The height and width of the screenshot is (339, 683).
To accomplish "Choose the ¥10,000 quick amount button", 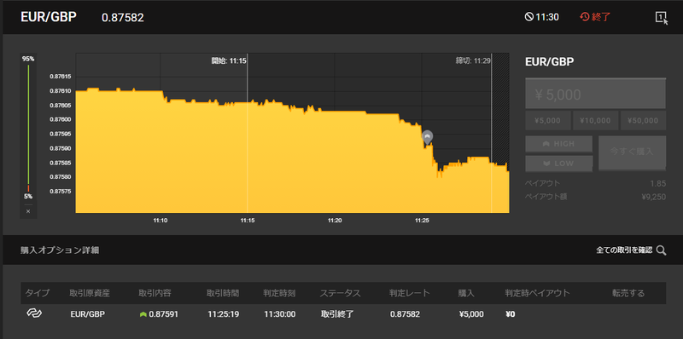I will pos(595,120).
